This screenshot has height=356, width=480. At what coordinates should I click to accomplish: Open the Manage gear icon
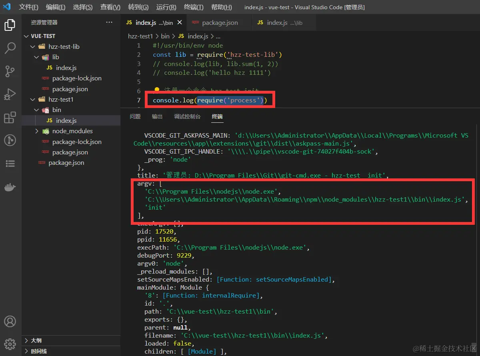pos(10,344)
